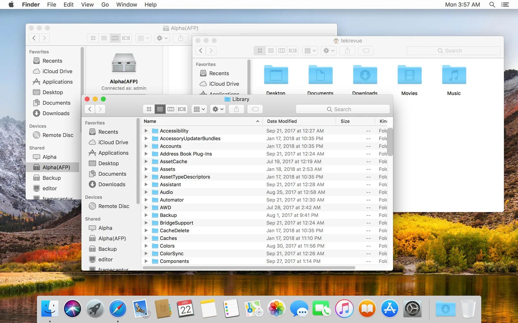Open the item arrangement dropdown in Library toolbar

199,109
